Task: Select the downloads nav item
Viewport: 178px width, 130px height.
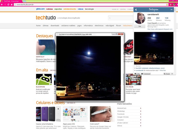Action: coord(55,26)
